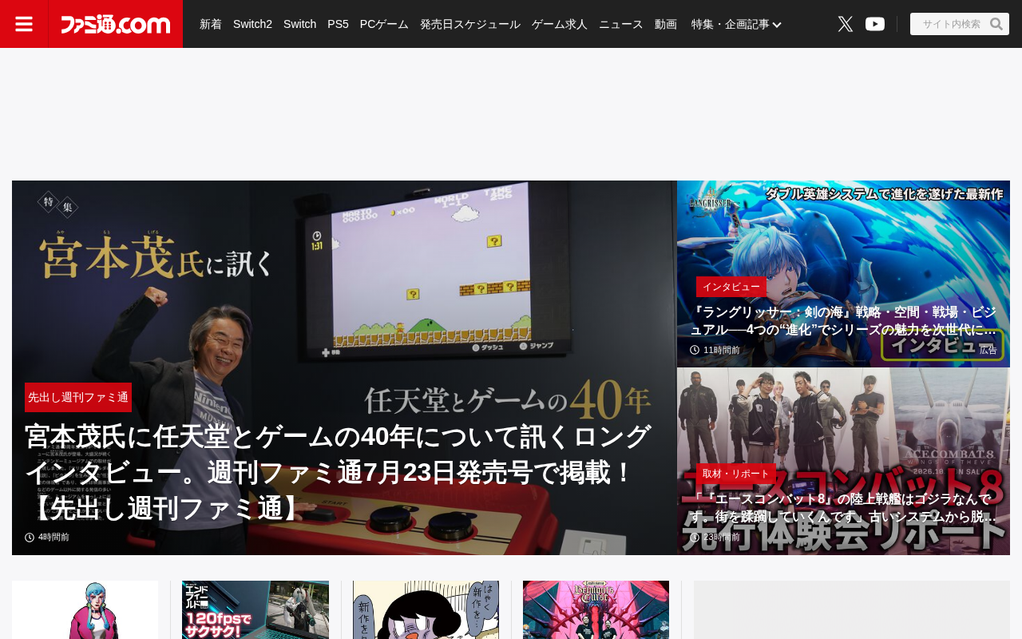The image size is (1022, 639).
Task: Open the 120fpsでサクサク laptop thumbnail
Action: pos(255,609)
